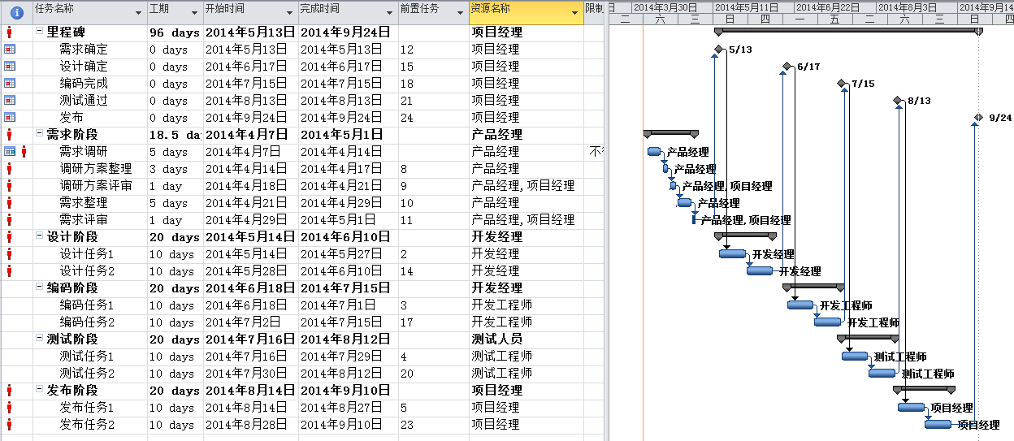The image size is (1014, 441).
Task: Select the 开始时间 column header
Action: [x=249, y=12]
